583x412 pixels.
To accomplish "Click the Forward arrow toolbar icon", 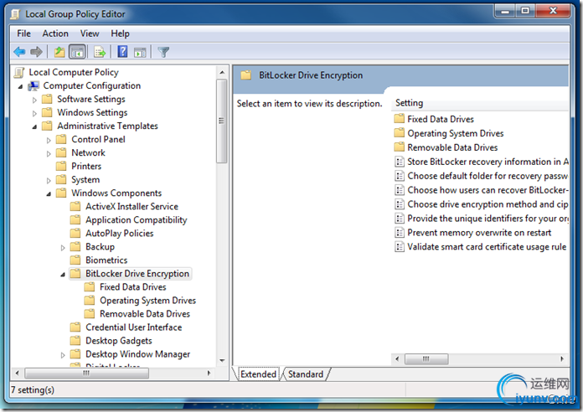I will tap(37, 52).
